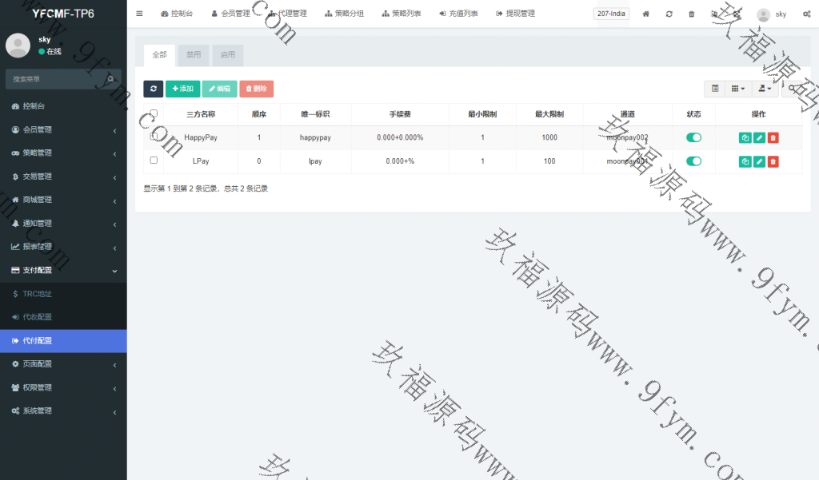Screen dimensions: 819x480
Task: Disable the HappyPay status switch
Action: pyautogui.click(x=693, y=137)
